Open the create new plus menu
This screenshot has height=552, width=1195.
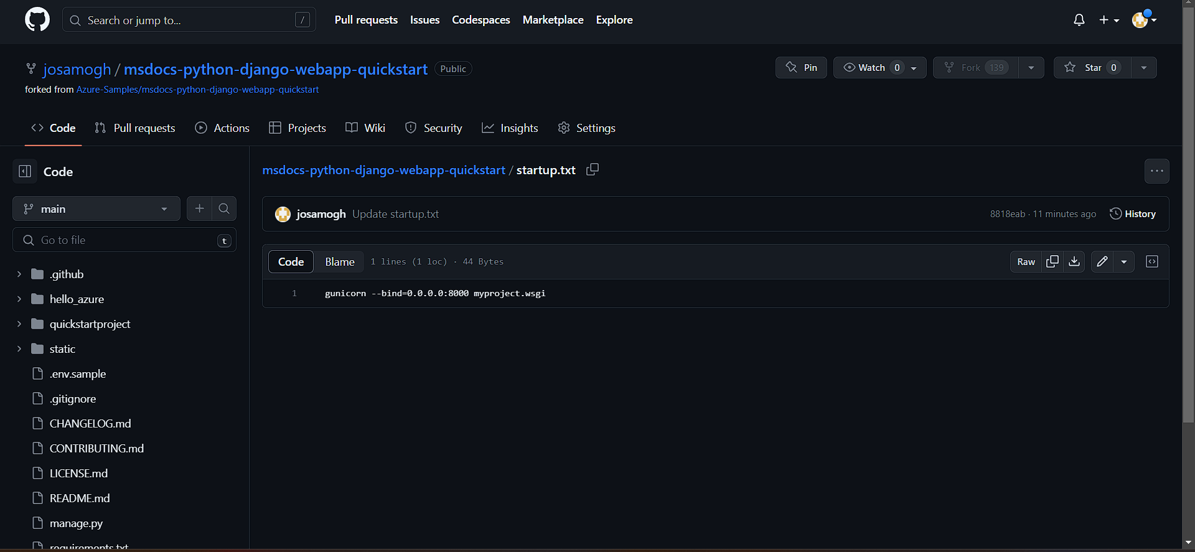[1109, 20]
